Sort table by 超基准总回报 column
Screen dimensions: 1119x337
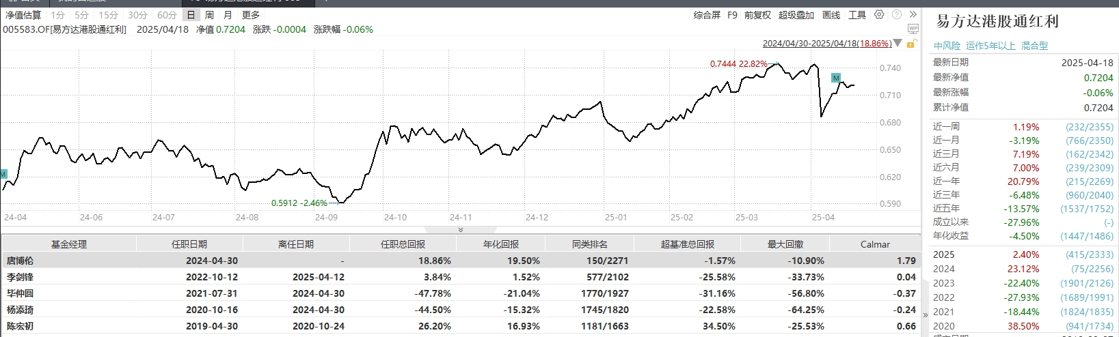pyautogui.click(x=687, y=244)
